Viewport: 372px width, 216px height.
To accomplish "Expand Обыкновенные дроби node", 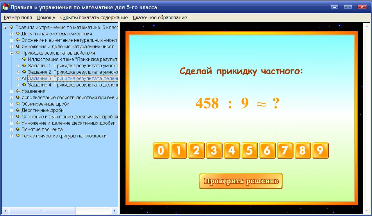I will pyautogui.click(x=12, y=104).
